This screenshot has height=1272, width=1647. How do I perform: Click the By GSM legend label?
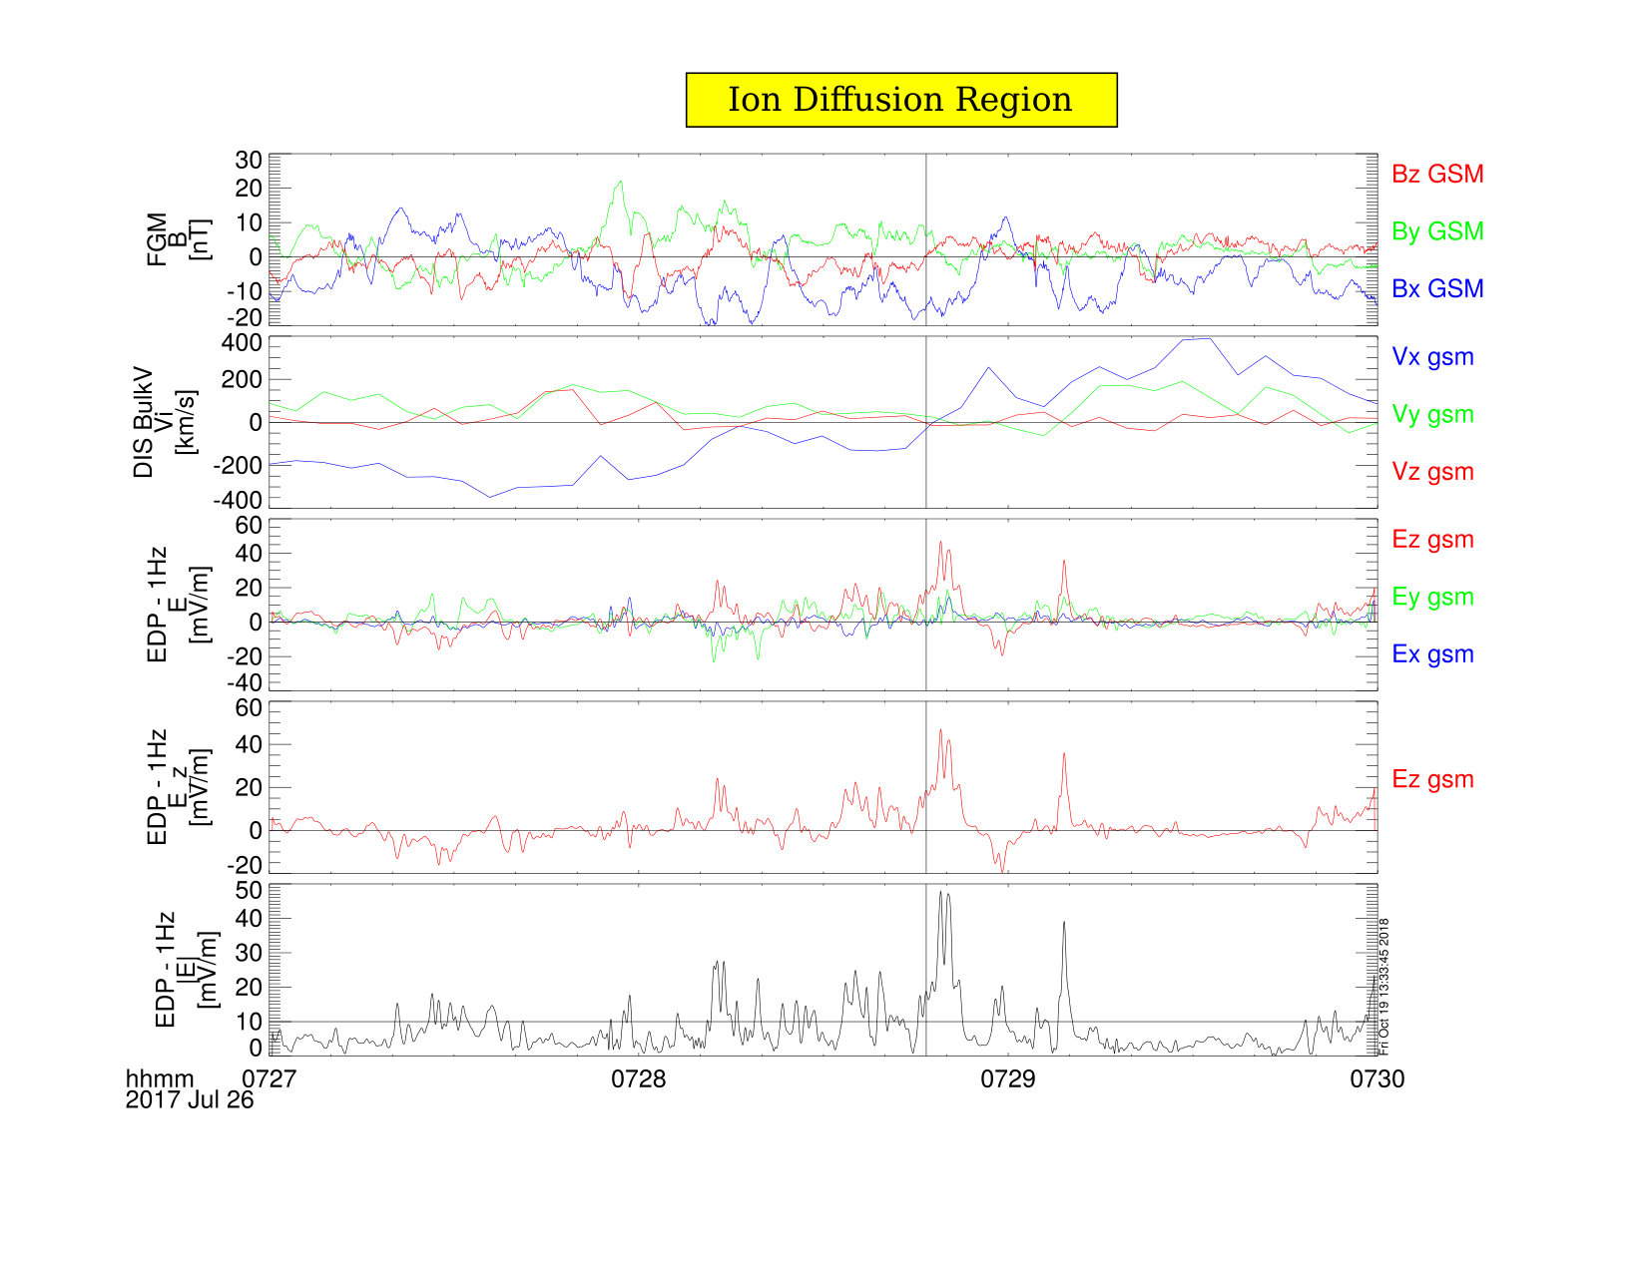tap(1437, 231)
